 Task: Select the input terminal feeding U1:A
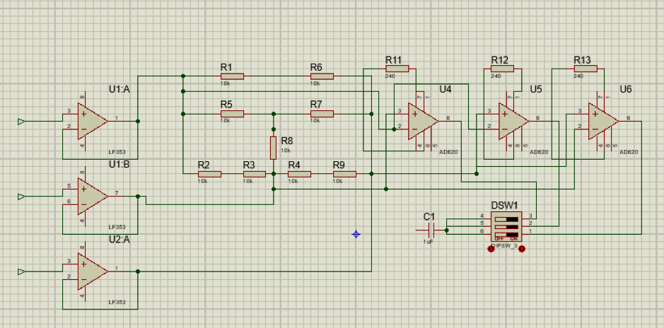point(22,122)
